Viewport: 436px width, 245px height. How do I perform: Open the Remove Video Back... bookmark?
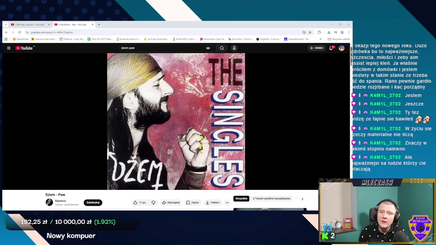tap(44, 39)
